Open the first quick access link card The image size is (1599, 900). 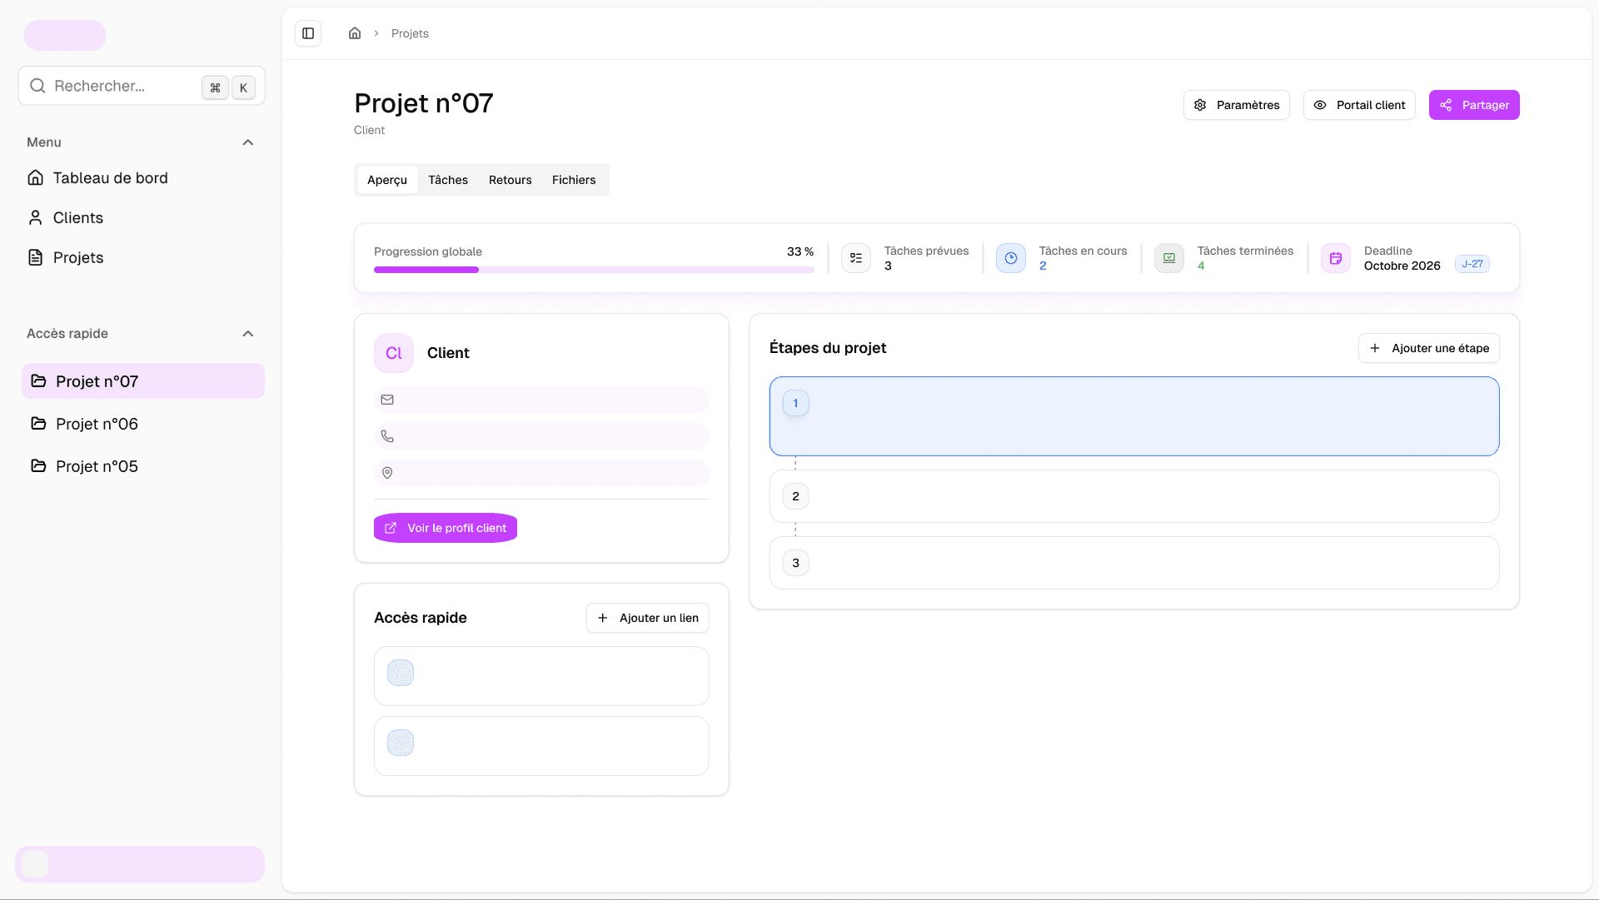coord(541,676)
